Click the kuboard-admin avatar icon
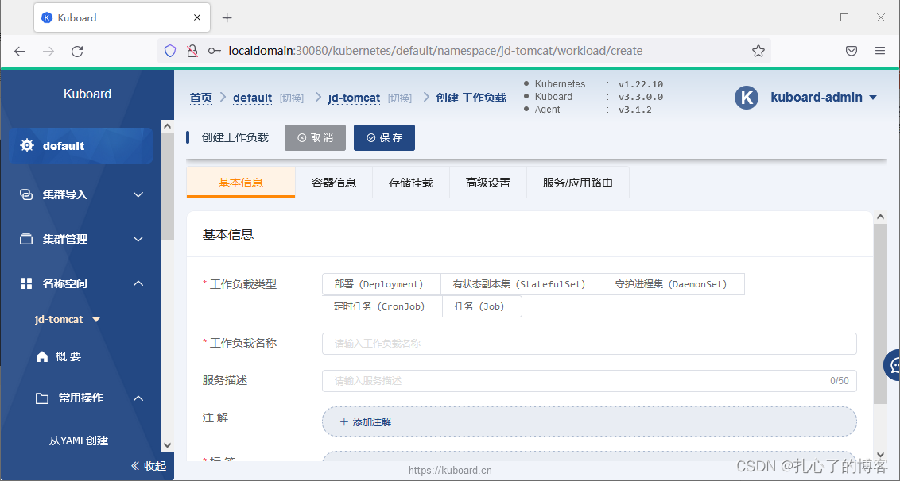This screenshot has height=481, width=900. [x=746, y=98]
